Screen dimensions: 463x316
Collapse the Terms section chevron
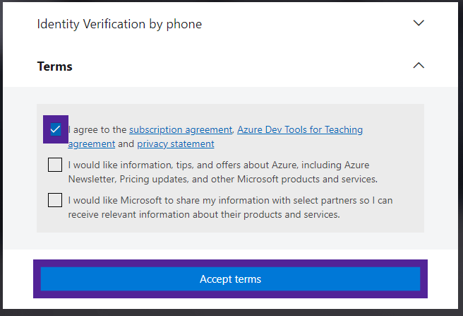tap(419, 65)
